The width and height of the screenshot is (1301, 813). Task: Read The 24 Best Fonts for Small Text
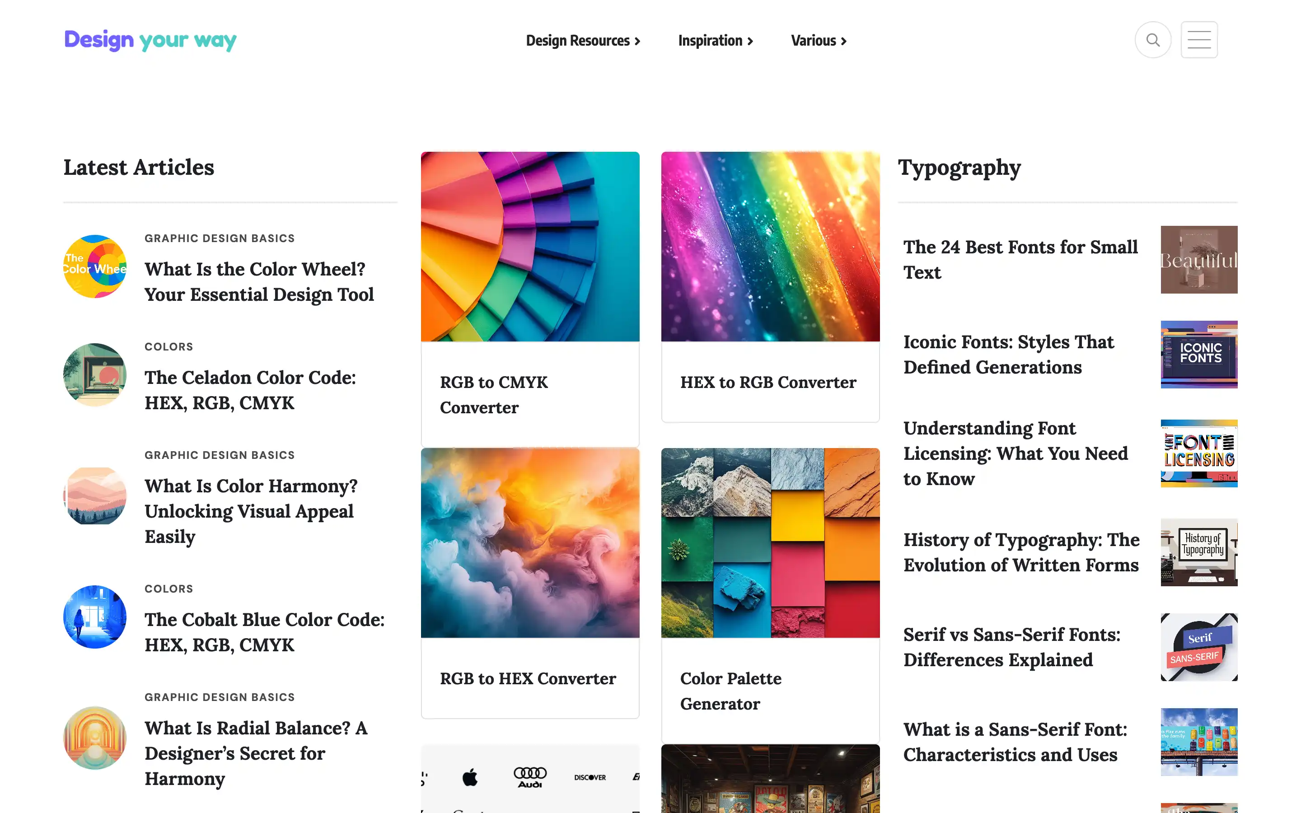[x=1020, y=260]
